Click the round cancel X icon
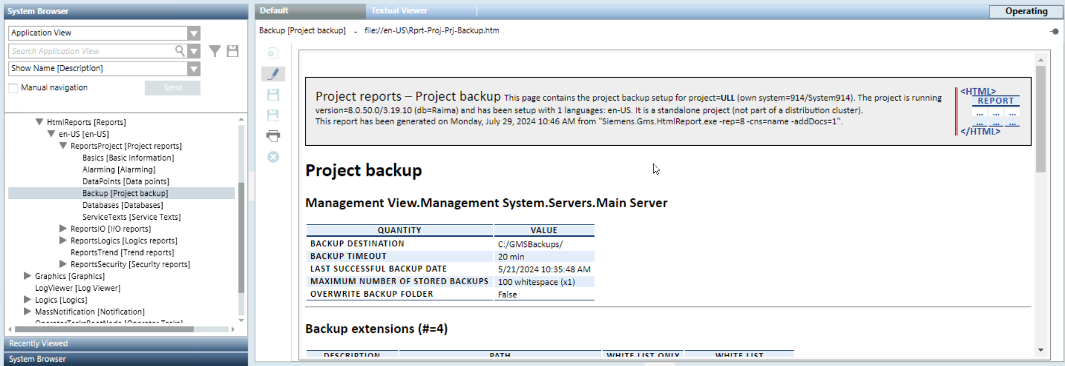The image size is (1065, 366). tap(273, 157)
